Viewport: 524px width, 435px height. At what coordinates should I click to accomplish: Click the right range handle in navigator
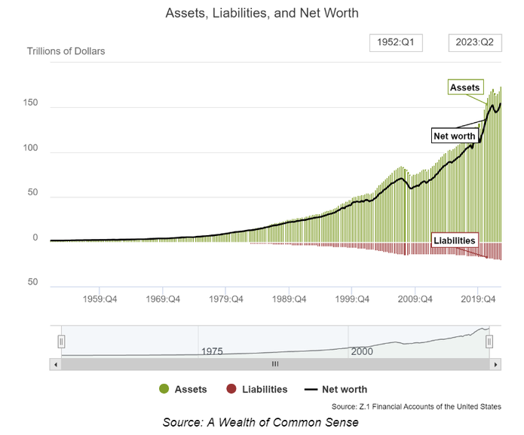tap(489, 342)
